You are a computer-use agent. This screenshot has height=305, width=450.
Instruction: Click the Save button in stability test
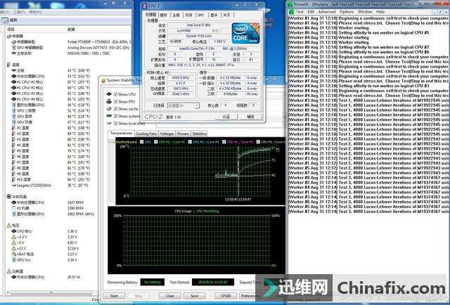pyautogui.click(x=194, y=296)
